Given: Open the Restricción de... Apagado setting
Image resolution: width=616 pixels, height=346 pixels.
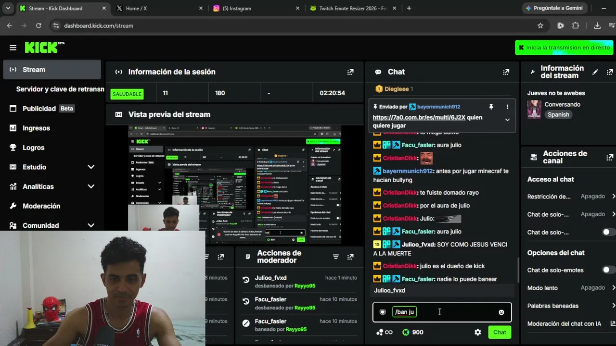Looking at the screenshot, I should point(571,197).
